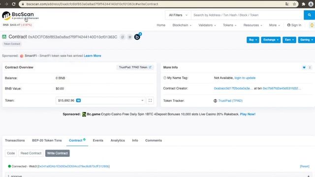
Task: Click the browser address bar URL
Action: tap(92, 4)
